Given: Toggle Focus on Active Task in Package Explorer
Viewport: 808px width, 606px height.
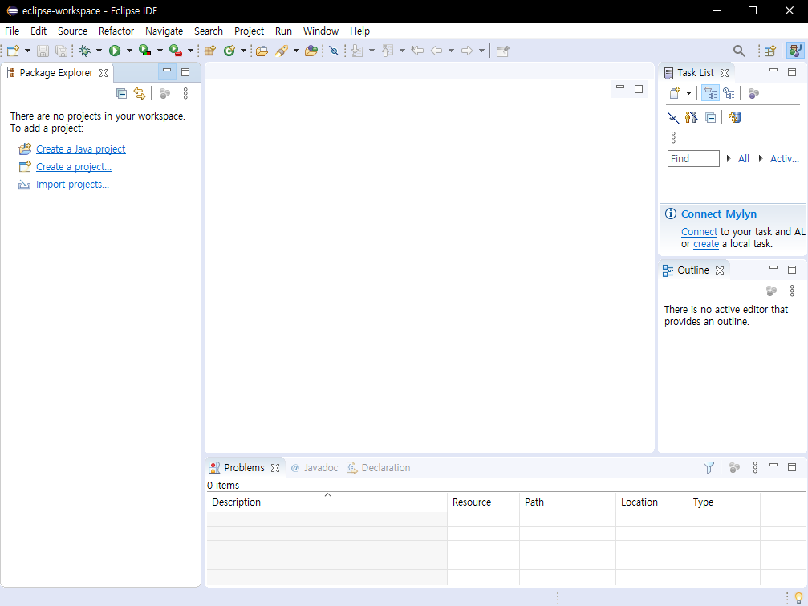Looking at the screenshot, I should (x=165, y=93).
